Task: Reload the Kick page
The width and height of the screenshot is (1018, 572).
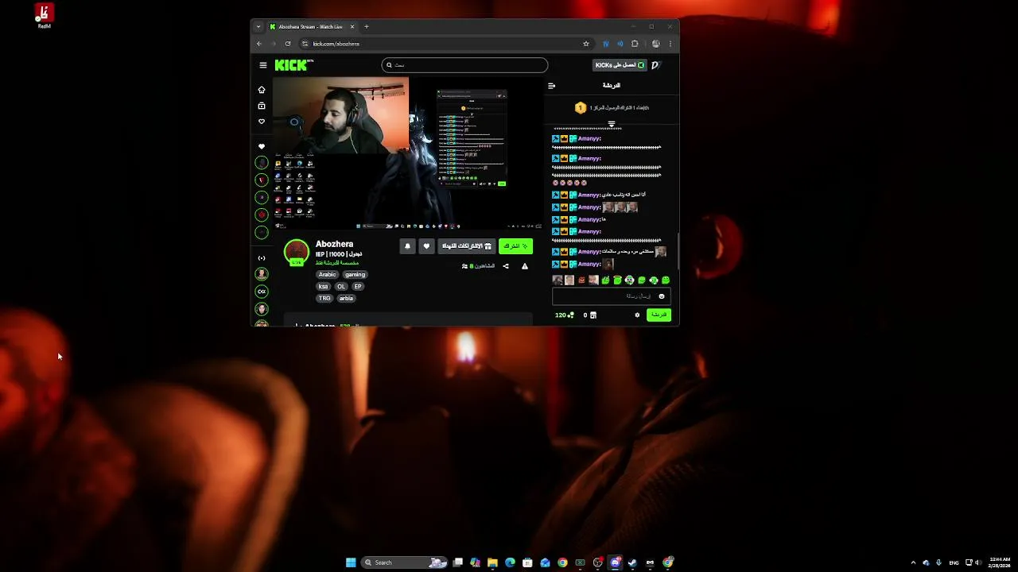Action: pyautogui.click(x=288, y=44)
